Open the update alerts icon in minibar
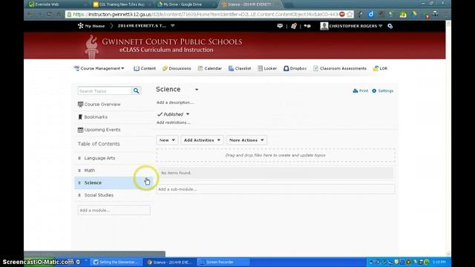The width and height of the screenshot is (475, 267). 294,26
